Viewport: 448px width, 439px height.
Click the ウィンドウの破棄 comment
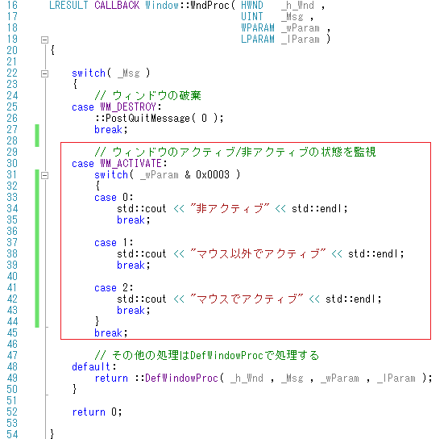coord(148,95)
